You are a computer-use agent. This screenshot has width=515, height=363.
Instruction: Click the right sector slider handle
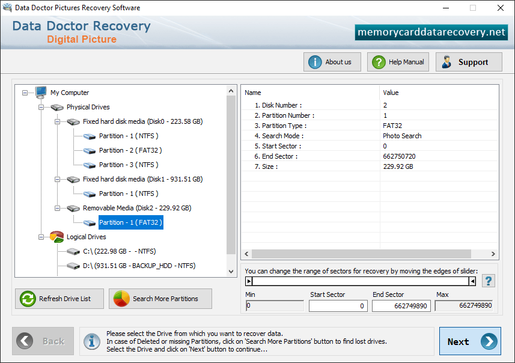tap(472, 281)
